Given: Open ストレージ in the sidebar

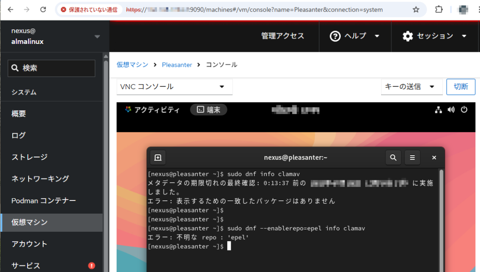Looking at the screenshot, I should pos(30,157).
